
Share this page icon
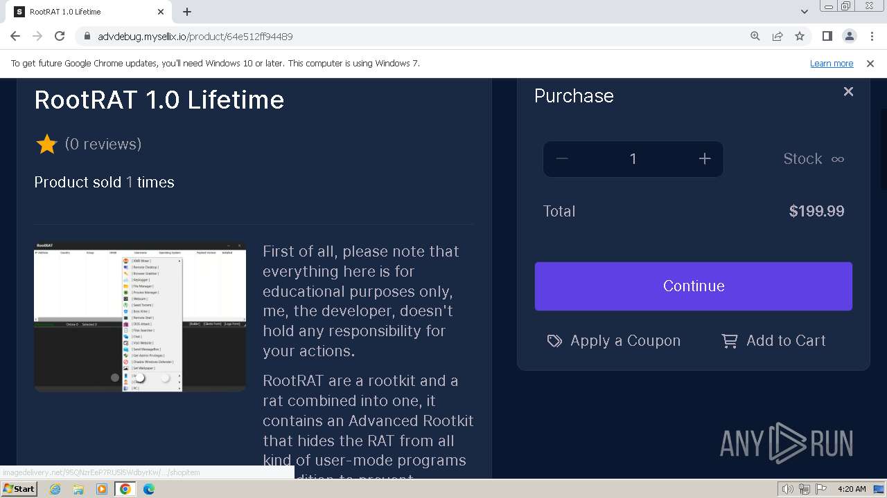coord(778,36)
